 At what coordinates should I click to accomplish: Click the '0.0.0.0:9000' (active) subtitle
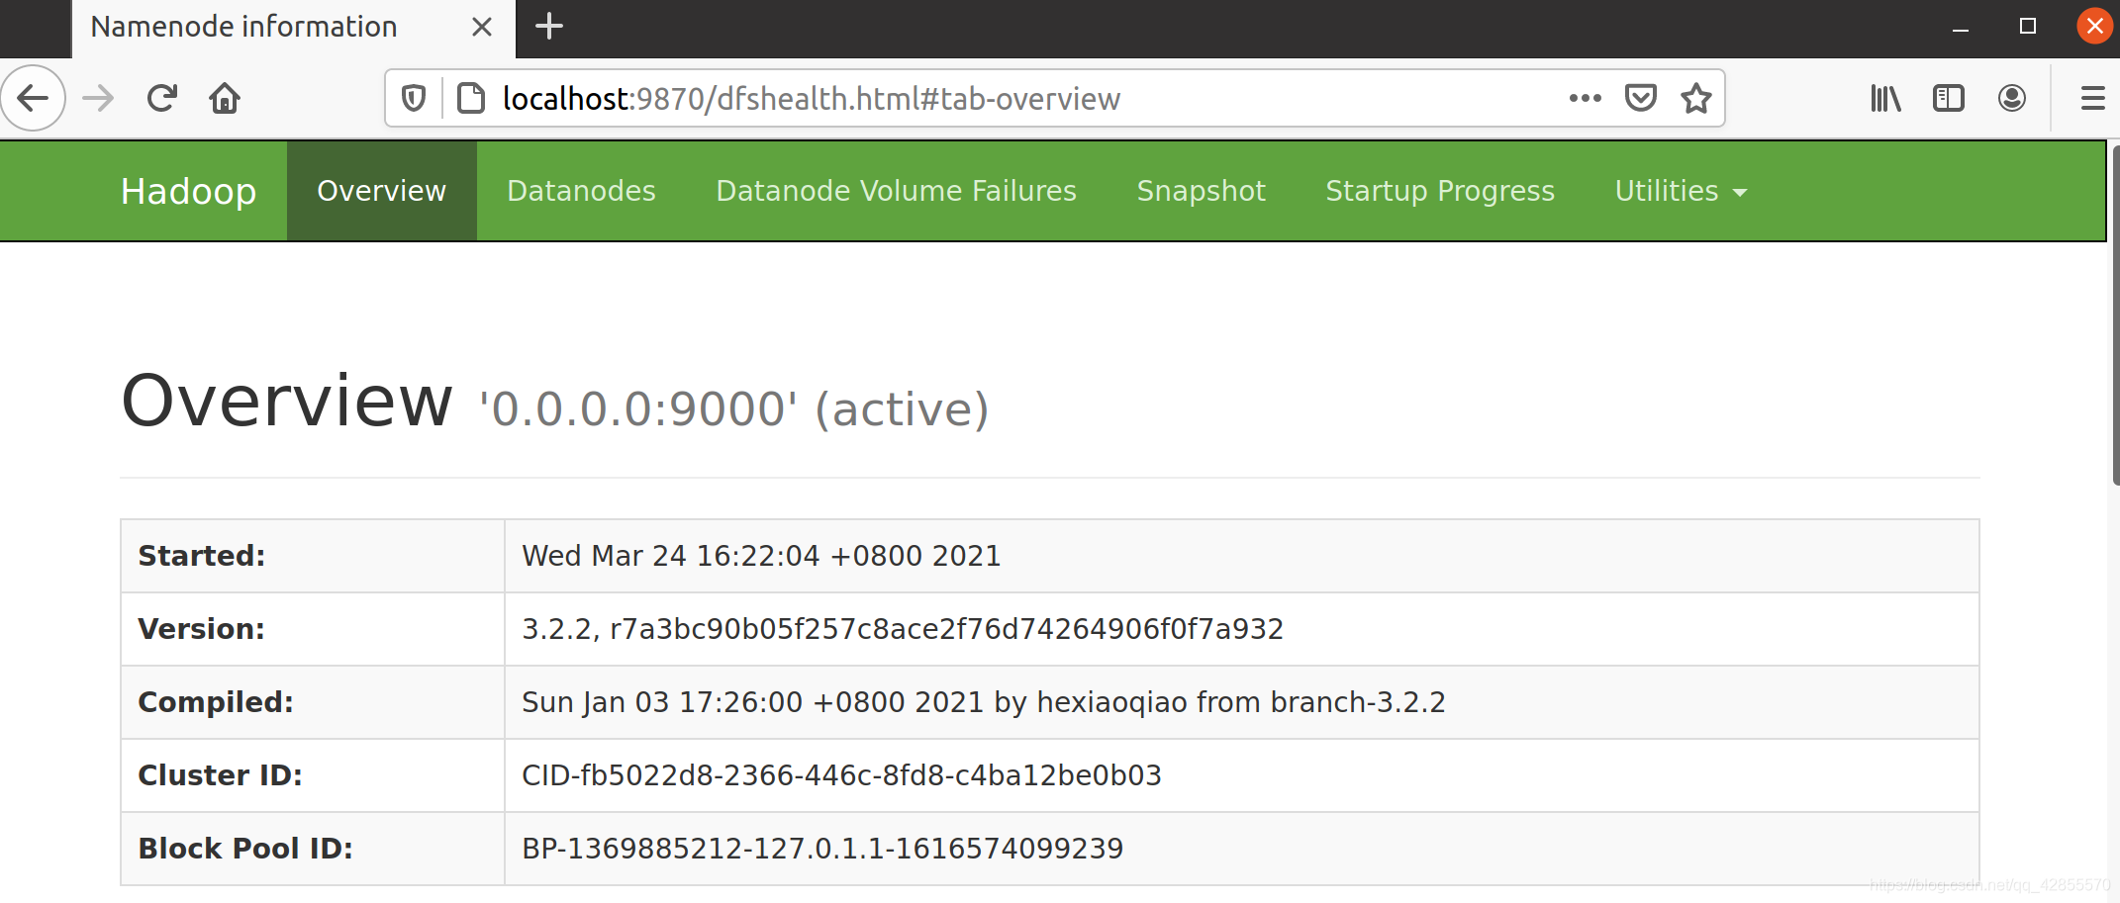coord(734,408)
